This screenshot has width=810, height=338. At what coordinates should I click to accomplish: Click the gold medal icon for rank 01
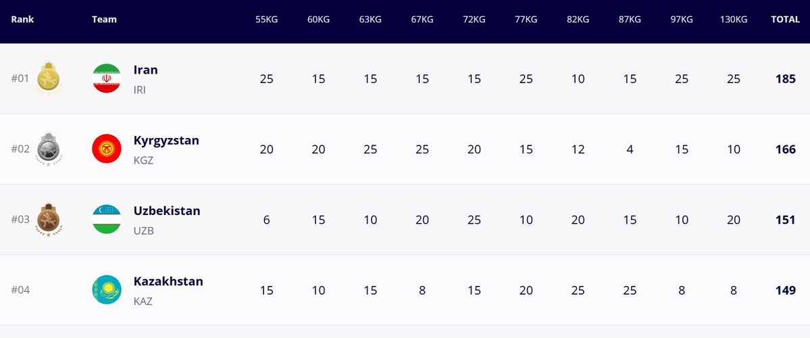pyautogui.click(x=49, y=78)
